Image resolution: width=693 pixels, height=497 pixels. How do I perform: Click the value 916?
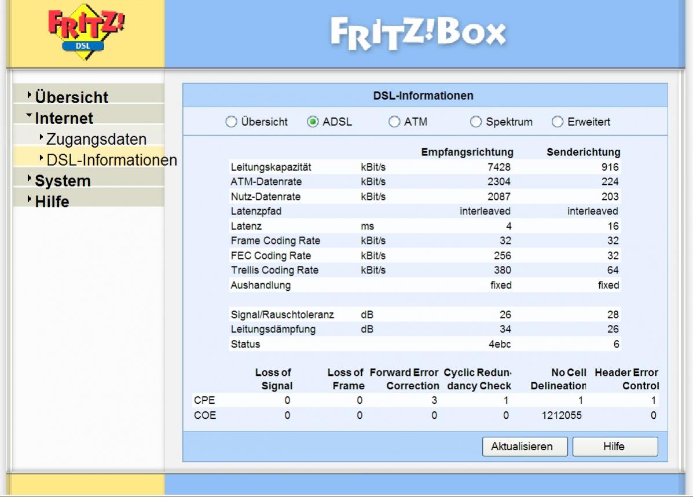(x=610, y=167)
